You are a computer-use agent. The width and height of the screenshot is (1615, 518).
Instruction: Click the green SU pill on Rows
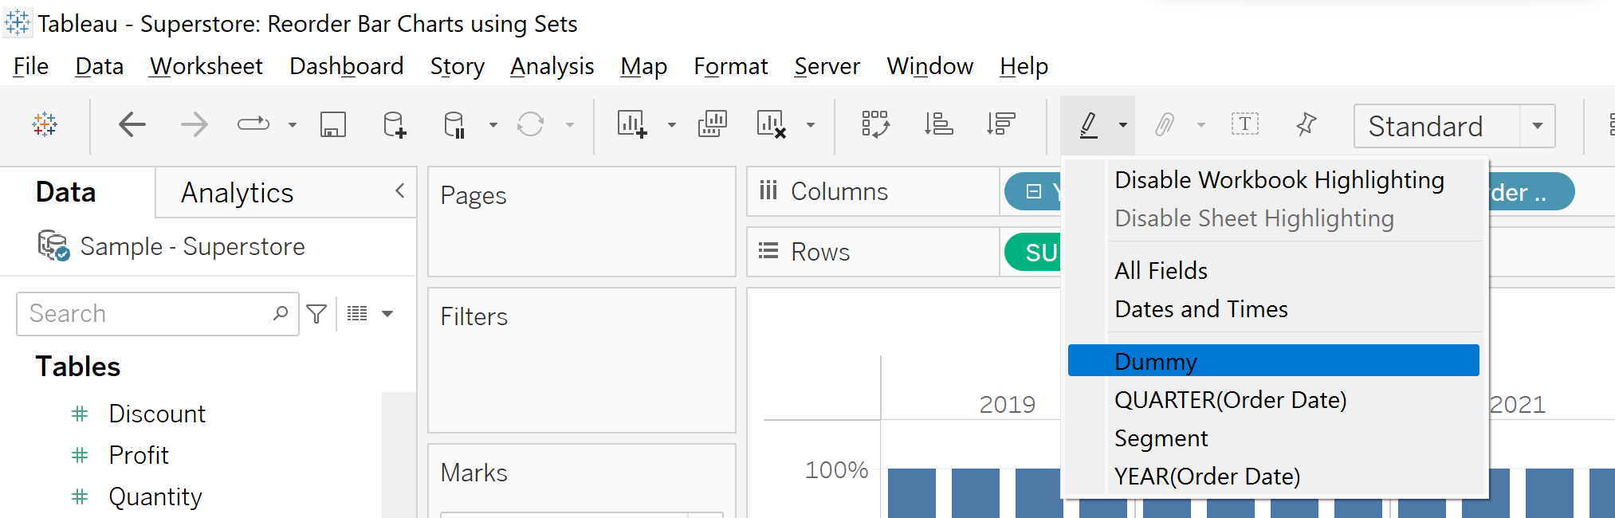pyautogui.click(x=1034, y=252)
